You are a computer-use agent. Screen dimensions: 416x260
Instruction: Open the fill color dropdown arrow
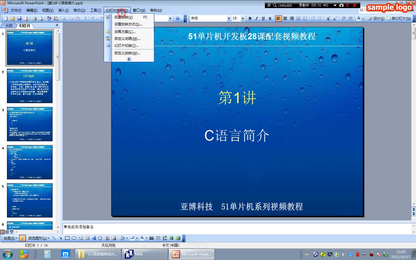coord(127,238)
